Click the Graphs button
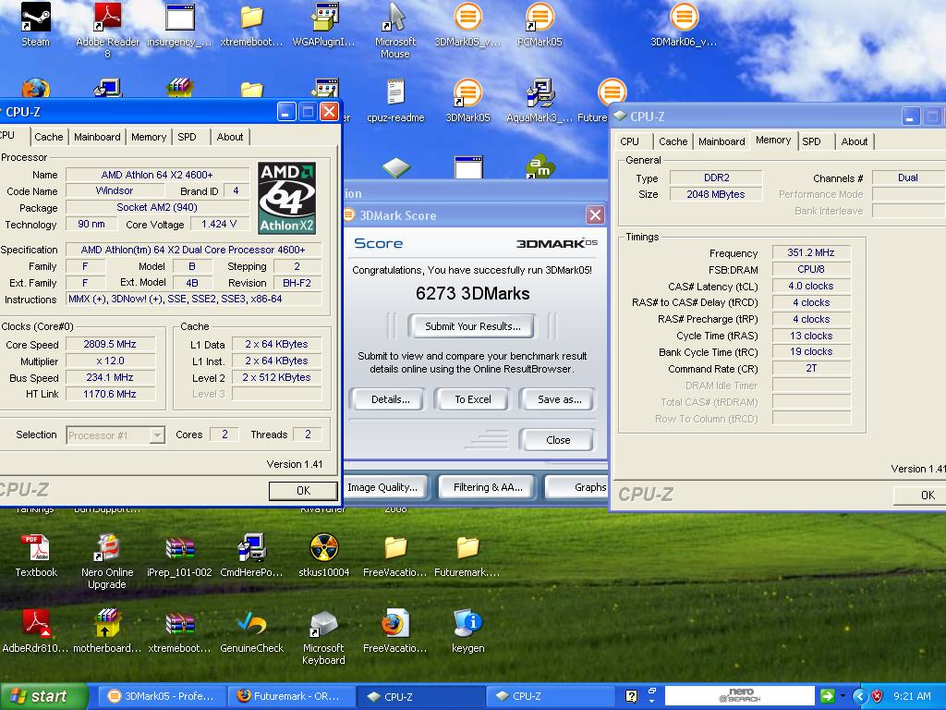Screen dimensions: 946x710 click(578, 487)
